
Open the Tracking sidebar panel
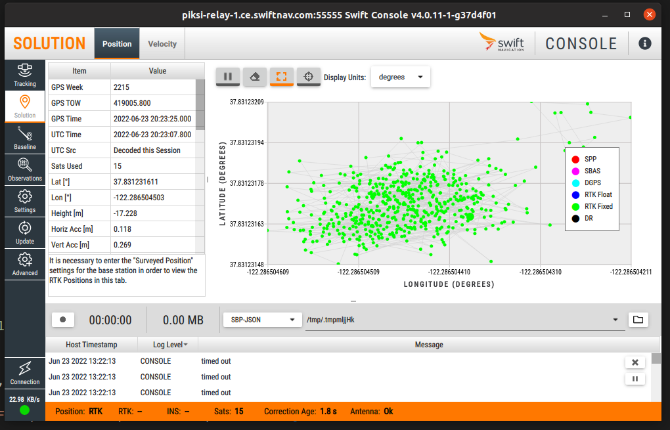pos(25,75)
